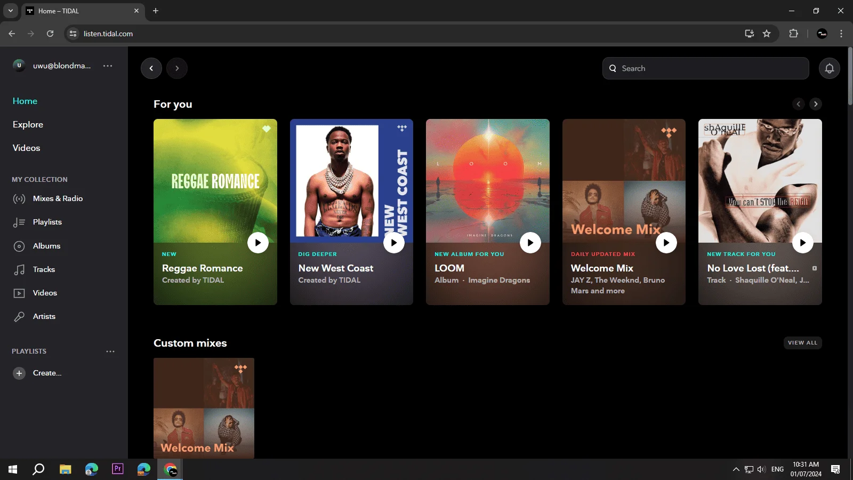The height and width of the screenshot is (480, 853).
Task: Click the plus icon to create playlist
Action: [19, 373]
